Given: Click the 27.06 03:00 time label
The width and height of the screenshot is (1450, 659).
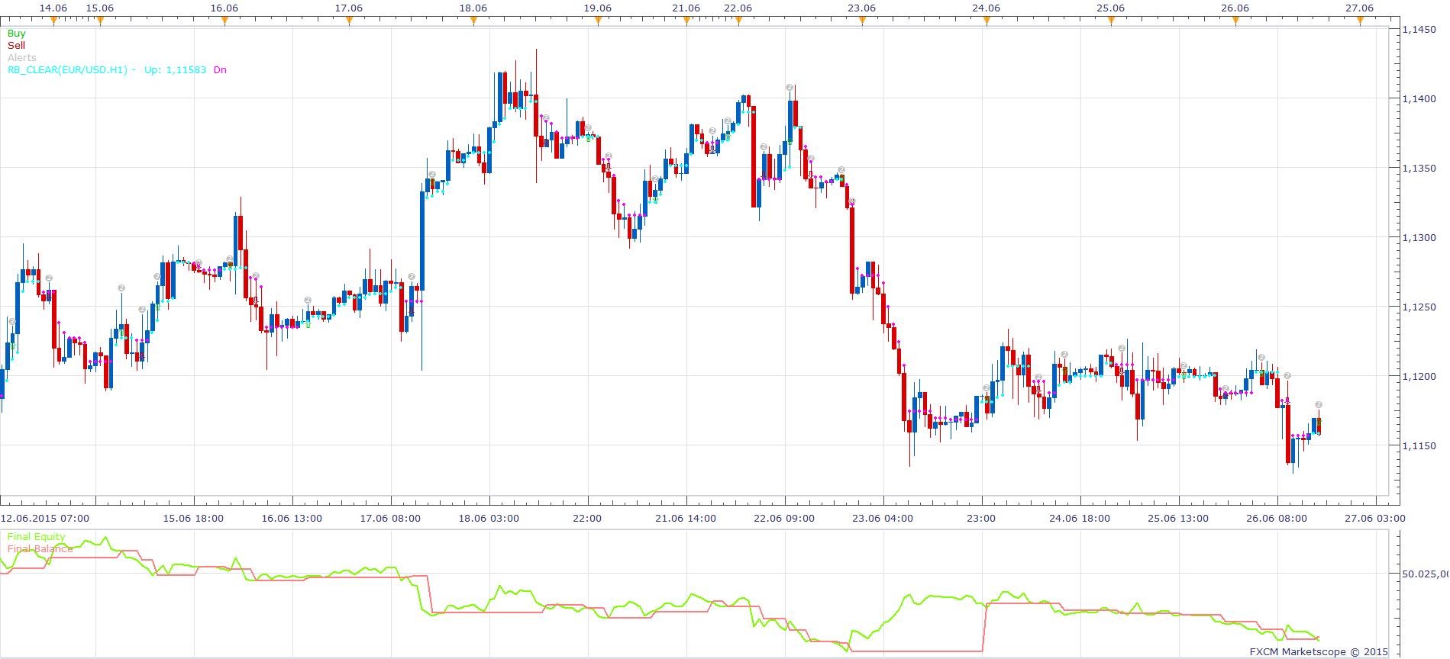Looking at the screenshot, I should click(x=1375, y=519).
